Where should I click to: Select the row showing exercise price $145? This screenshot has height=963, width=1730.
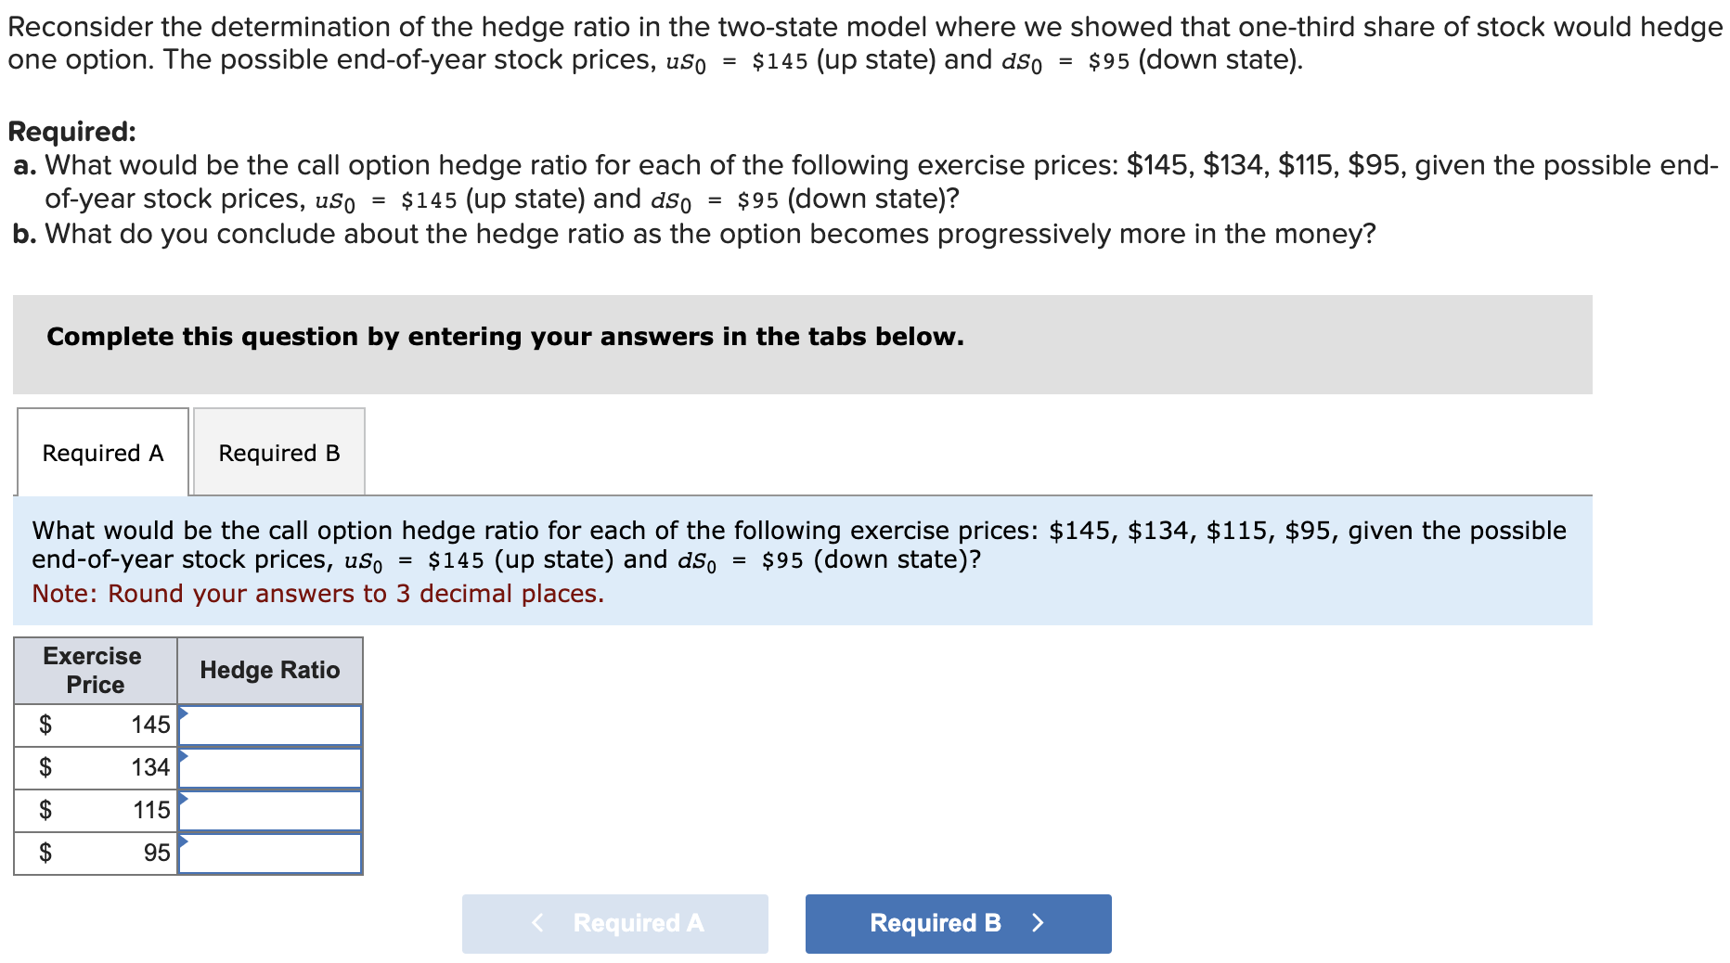pyautogui.click(x=93, y=725)
